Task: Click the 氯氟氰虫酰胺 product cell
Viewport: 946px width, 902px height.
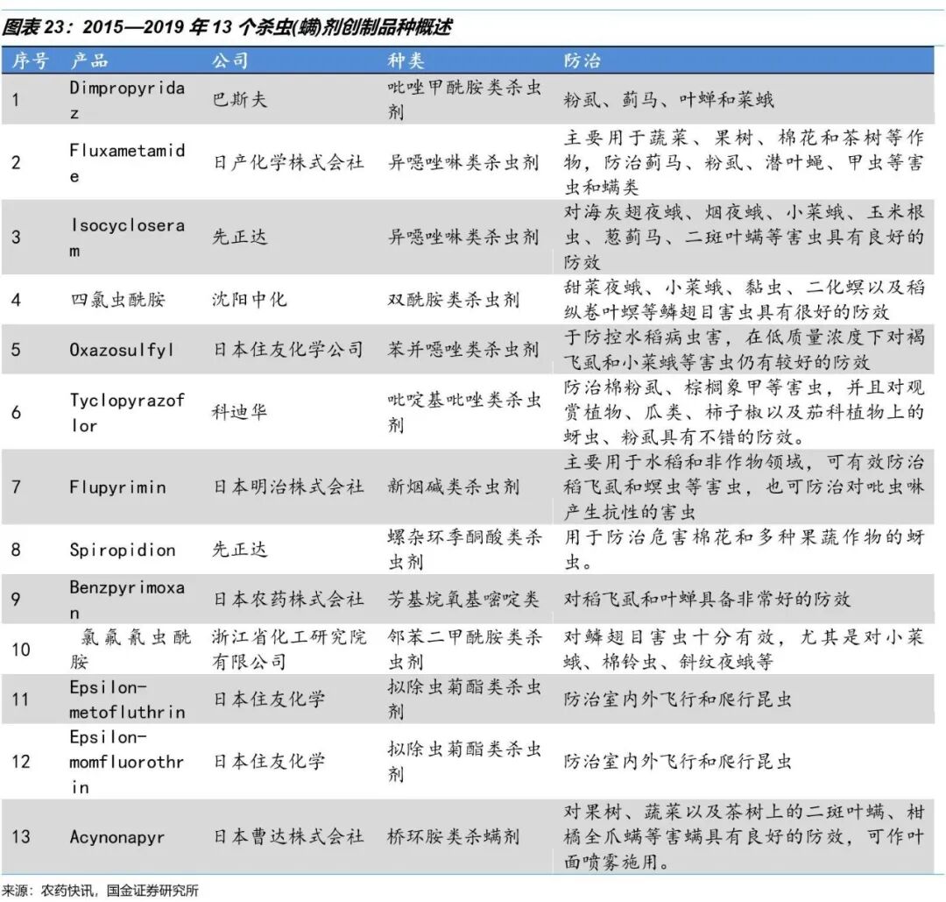Action: pos(131,650)
